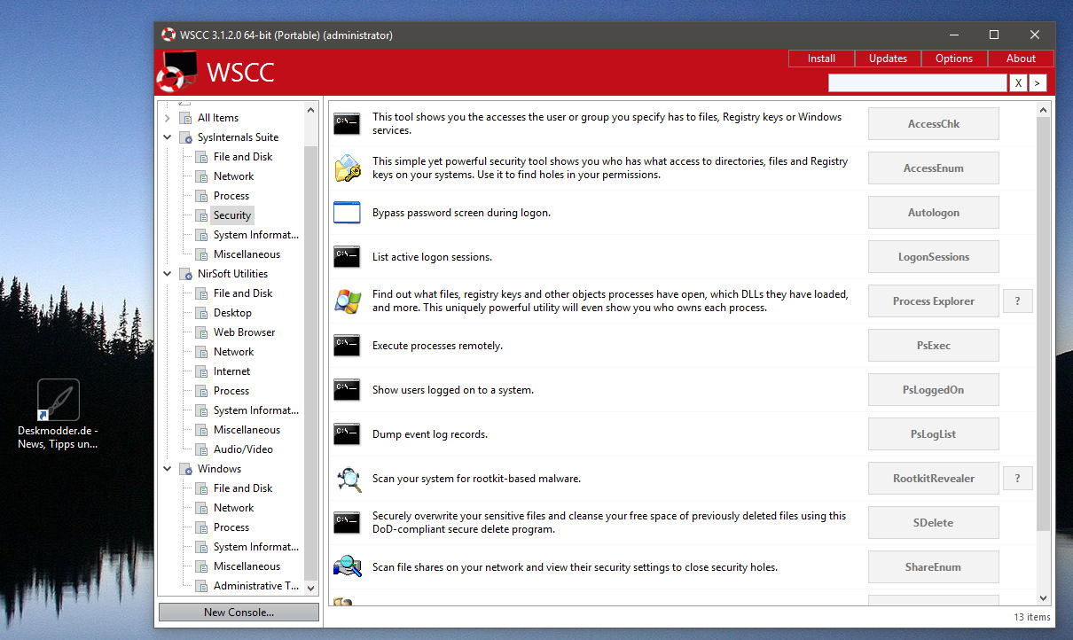Click the PsLoggedOn console icon
The width and height of the screenshot is (1073, 640).
(347, 390)
